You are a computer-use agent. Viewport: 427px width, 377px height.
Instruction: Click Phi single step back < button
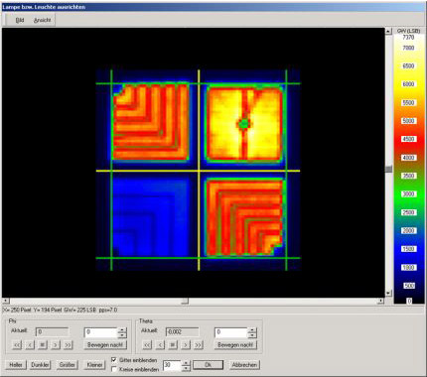click(x=30, y=345)
